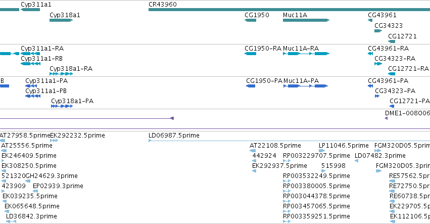The height and width of the screenshot is (224, 430).
Task: Select the LP11046.5prime EST
Action: pos(322,151)
